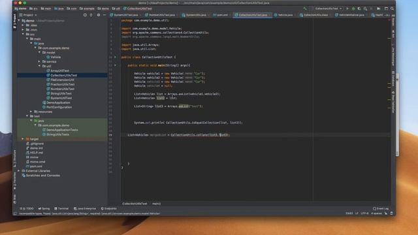Collapse the src folder
This screenshot has height=235, width=418.
[x=23, y=34]
